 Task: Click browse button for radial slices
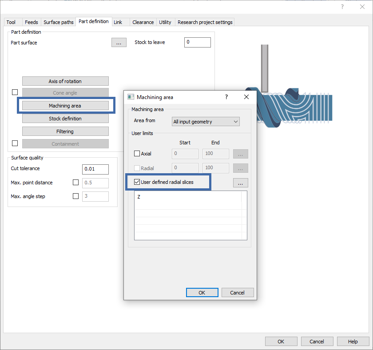tap(241, 183)
